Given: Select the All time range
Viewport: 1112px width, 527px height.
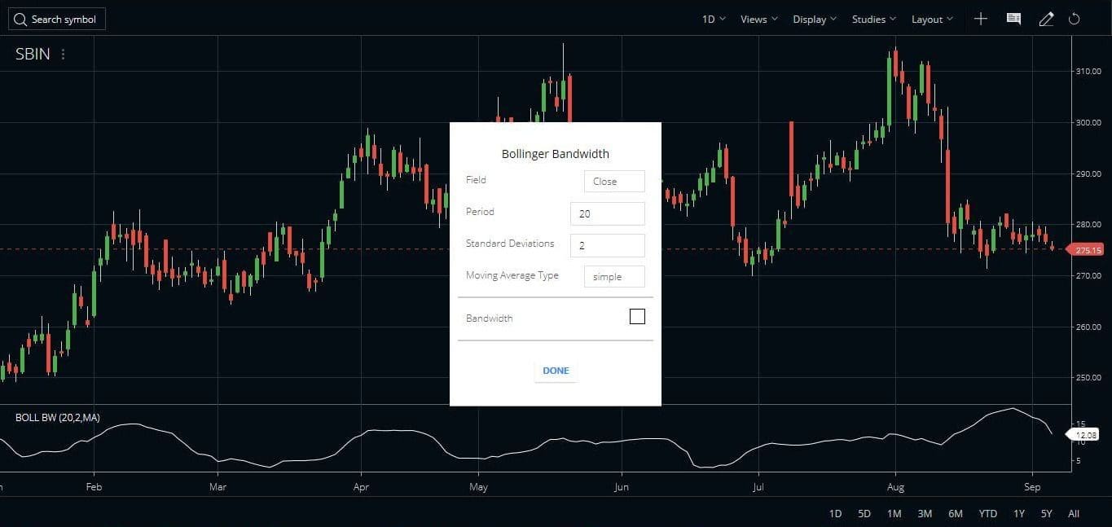Looking at the screenshot, I should tap(1074, 513).
